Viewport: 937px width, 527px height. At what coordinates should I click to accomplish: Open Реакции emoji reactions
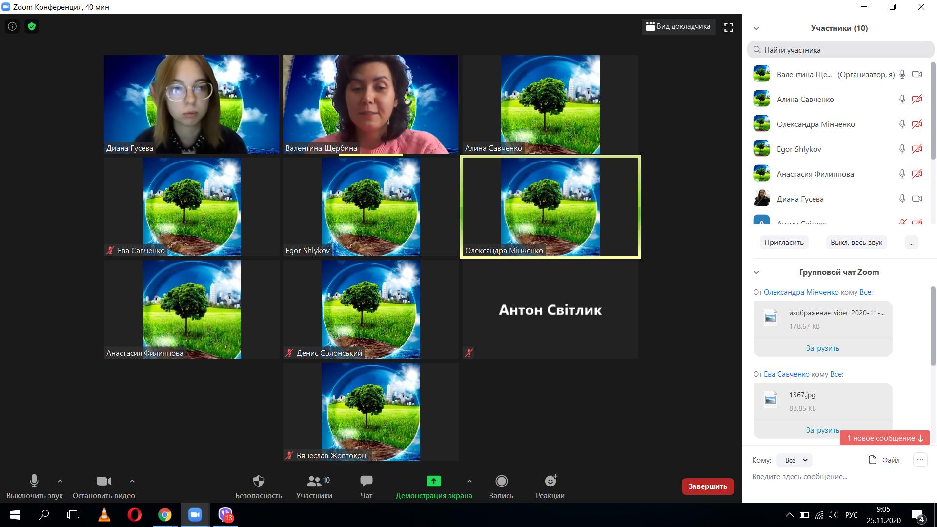(x=550, y=486)
